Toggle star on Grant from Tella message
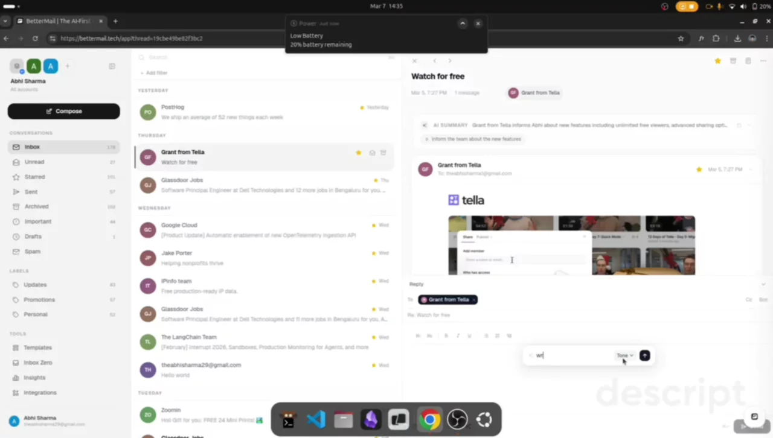The height and width of the screenshot is (438, 773). 699,170
